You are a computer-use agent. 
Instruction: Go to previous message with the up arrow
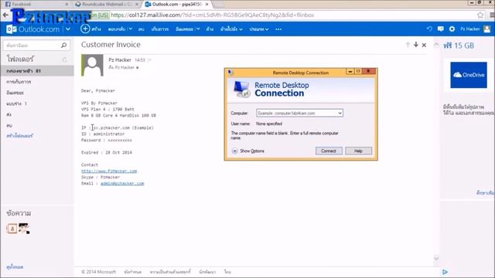408,45
